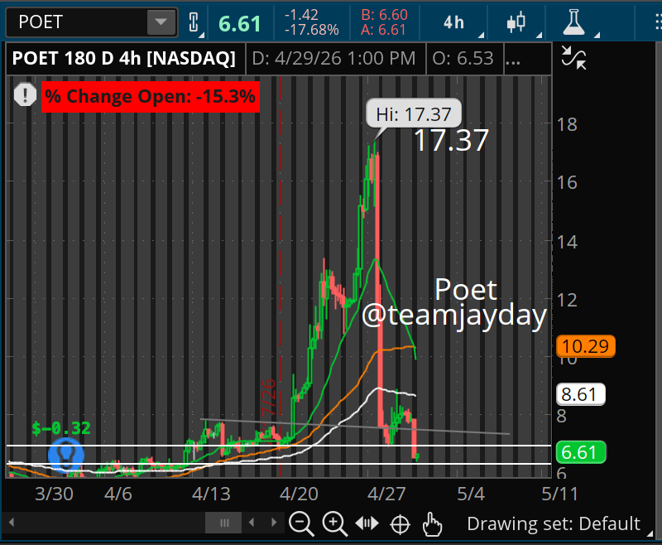
Task: Click the large 17.37 chart annotation
Action: click(451, 140)
